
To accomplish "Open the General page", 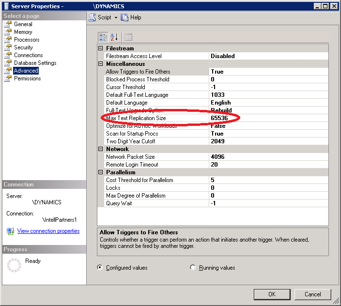I will (23, 24).
